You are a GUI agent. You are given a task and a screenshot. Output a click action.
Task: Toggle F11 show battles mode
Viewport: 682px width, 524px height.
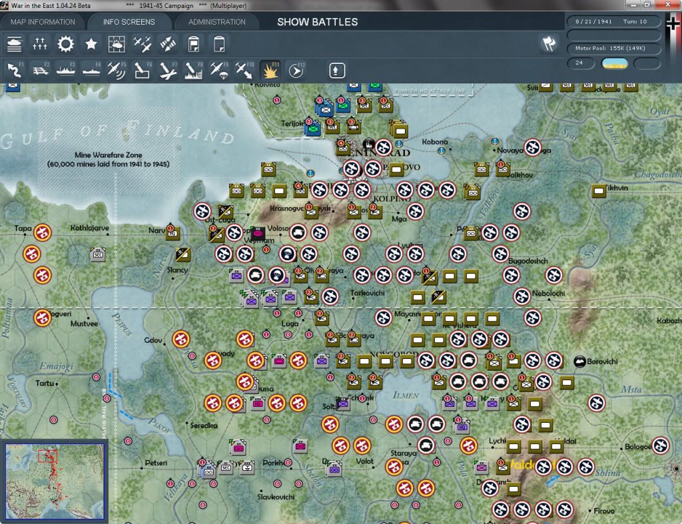point(270,71)
